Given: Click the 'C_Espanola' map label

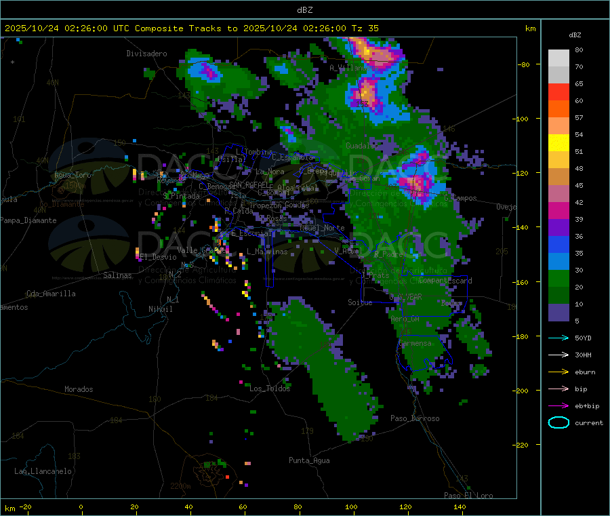Looking at the screenshot, I should (x=292, y=157).
